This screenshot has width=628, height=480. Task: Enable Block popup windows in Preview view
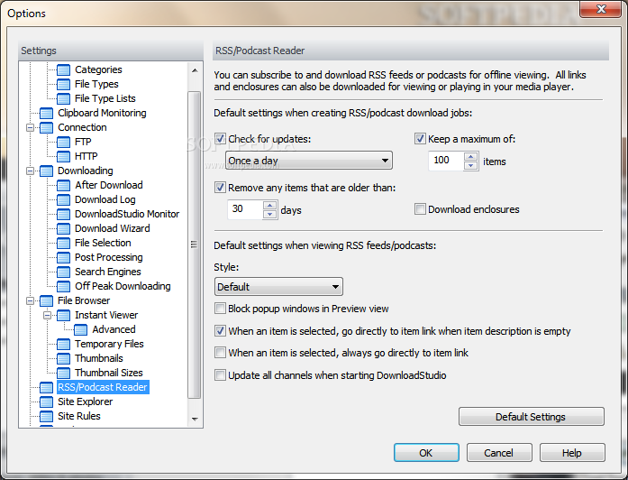point(220,309)
